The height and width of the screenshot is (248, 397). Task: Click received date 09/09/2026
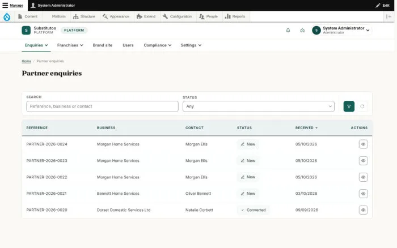click(307, 210)
